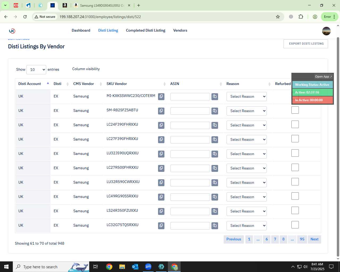
Task: Click the site logo icon
Action: click(12, 31)
